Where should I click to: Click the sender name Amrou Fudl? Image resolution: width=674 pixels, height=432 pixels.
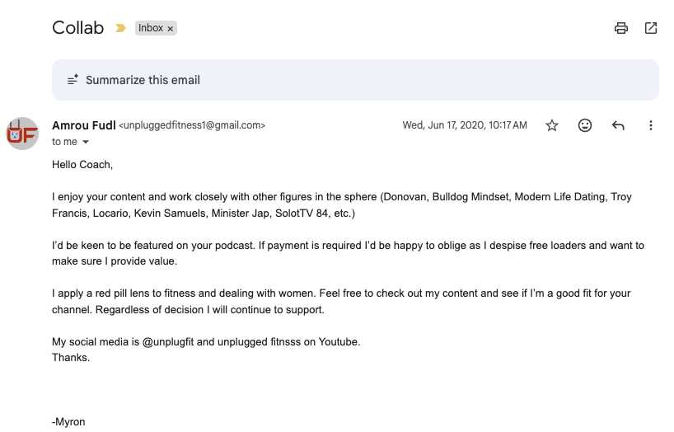click(x=83, y=125)
